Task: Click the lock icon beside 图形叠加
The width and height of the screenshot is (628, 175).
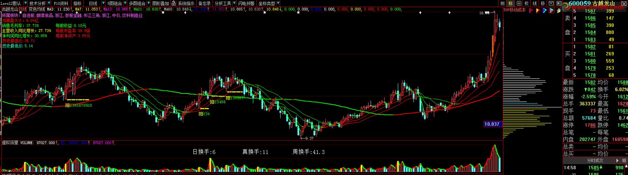Action: tap(174, 3)
